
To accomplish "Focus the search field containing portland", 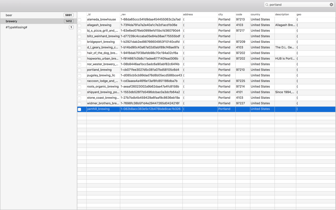I will click(299, 5).
